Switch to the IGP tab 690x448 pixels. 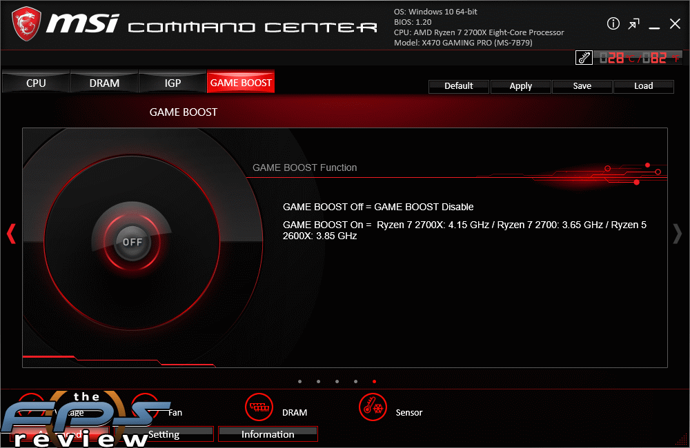pos(172,83)
